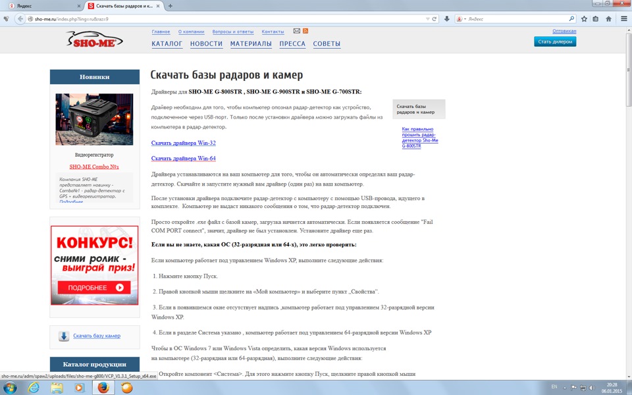Click into the Яндекс search field
Screen dimensions: 632x395
coord(516,19)
